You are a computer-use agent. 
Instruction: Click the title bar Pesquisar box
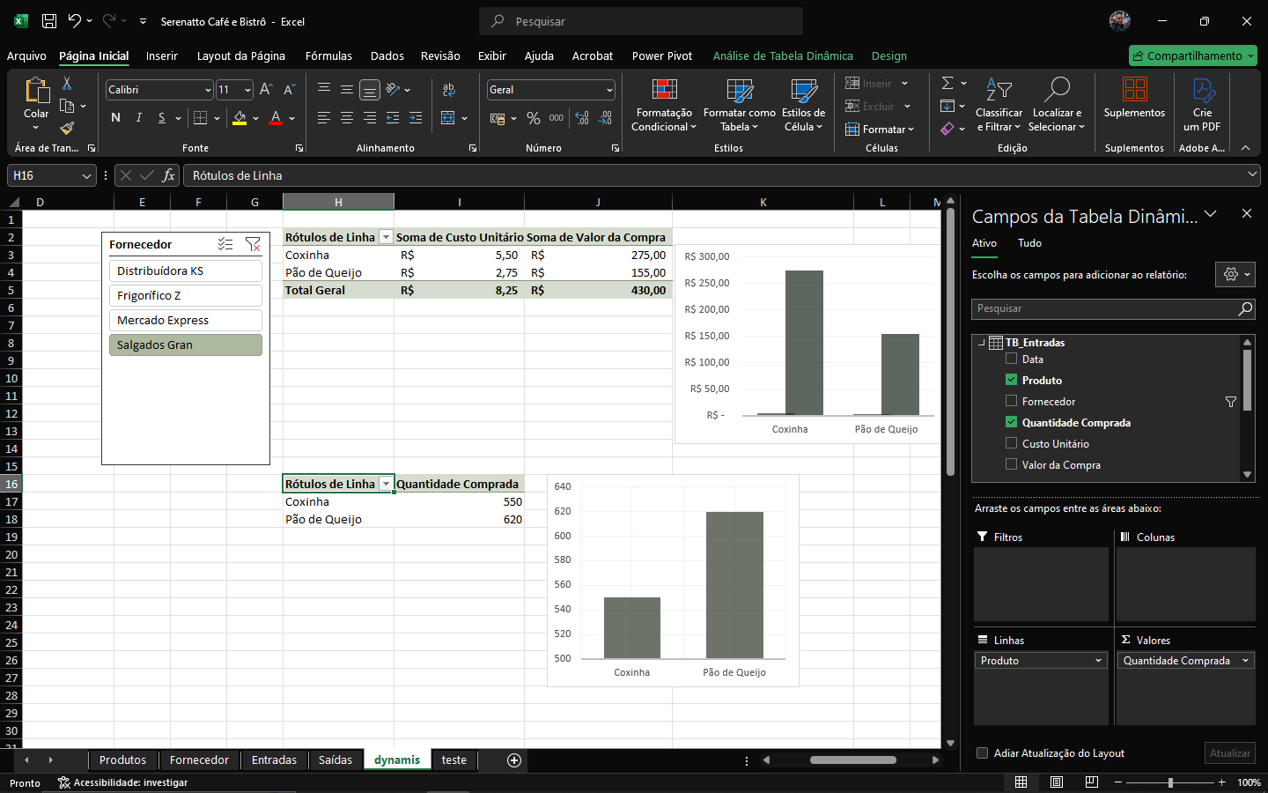[641, 21]
